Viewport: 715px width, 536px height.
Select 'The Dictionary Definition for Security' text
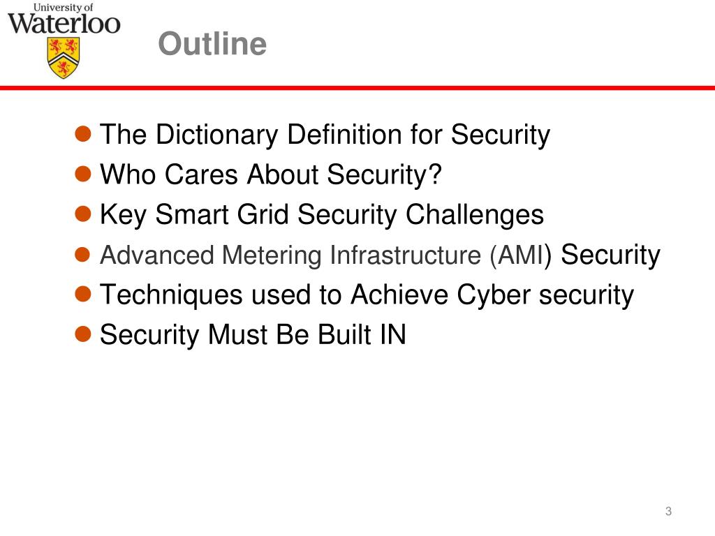(325, 135)
